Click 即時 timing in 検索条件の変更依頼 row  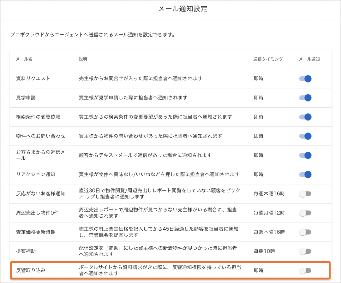click(259, 117)
